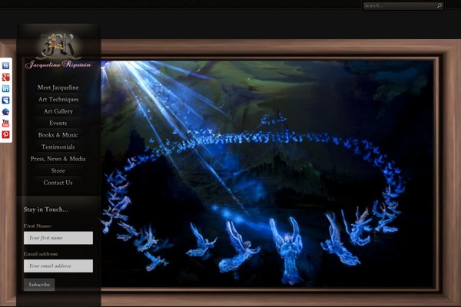Open Books & Music menu item
Viewport: 461px width, 307px height.
pyautogui.click(x=58, y=135)
